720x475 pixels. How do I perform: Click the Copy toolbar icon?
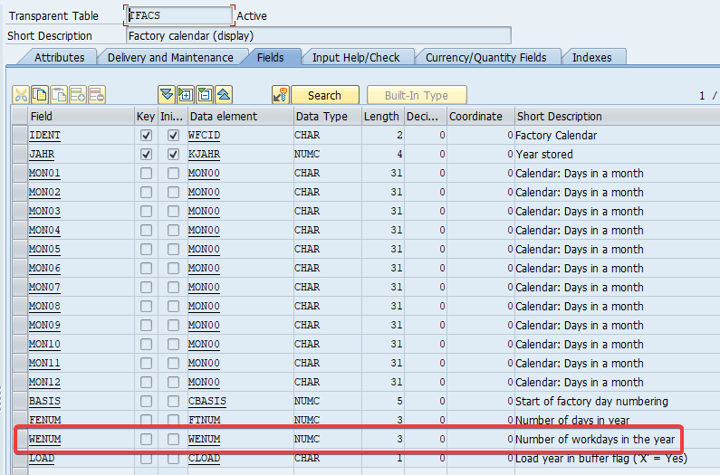[x=40, y=95]
